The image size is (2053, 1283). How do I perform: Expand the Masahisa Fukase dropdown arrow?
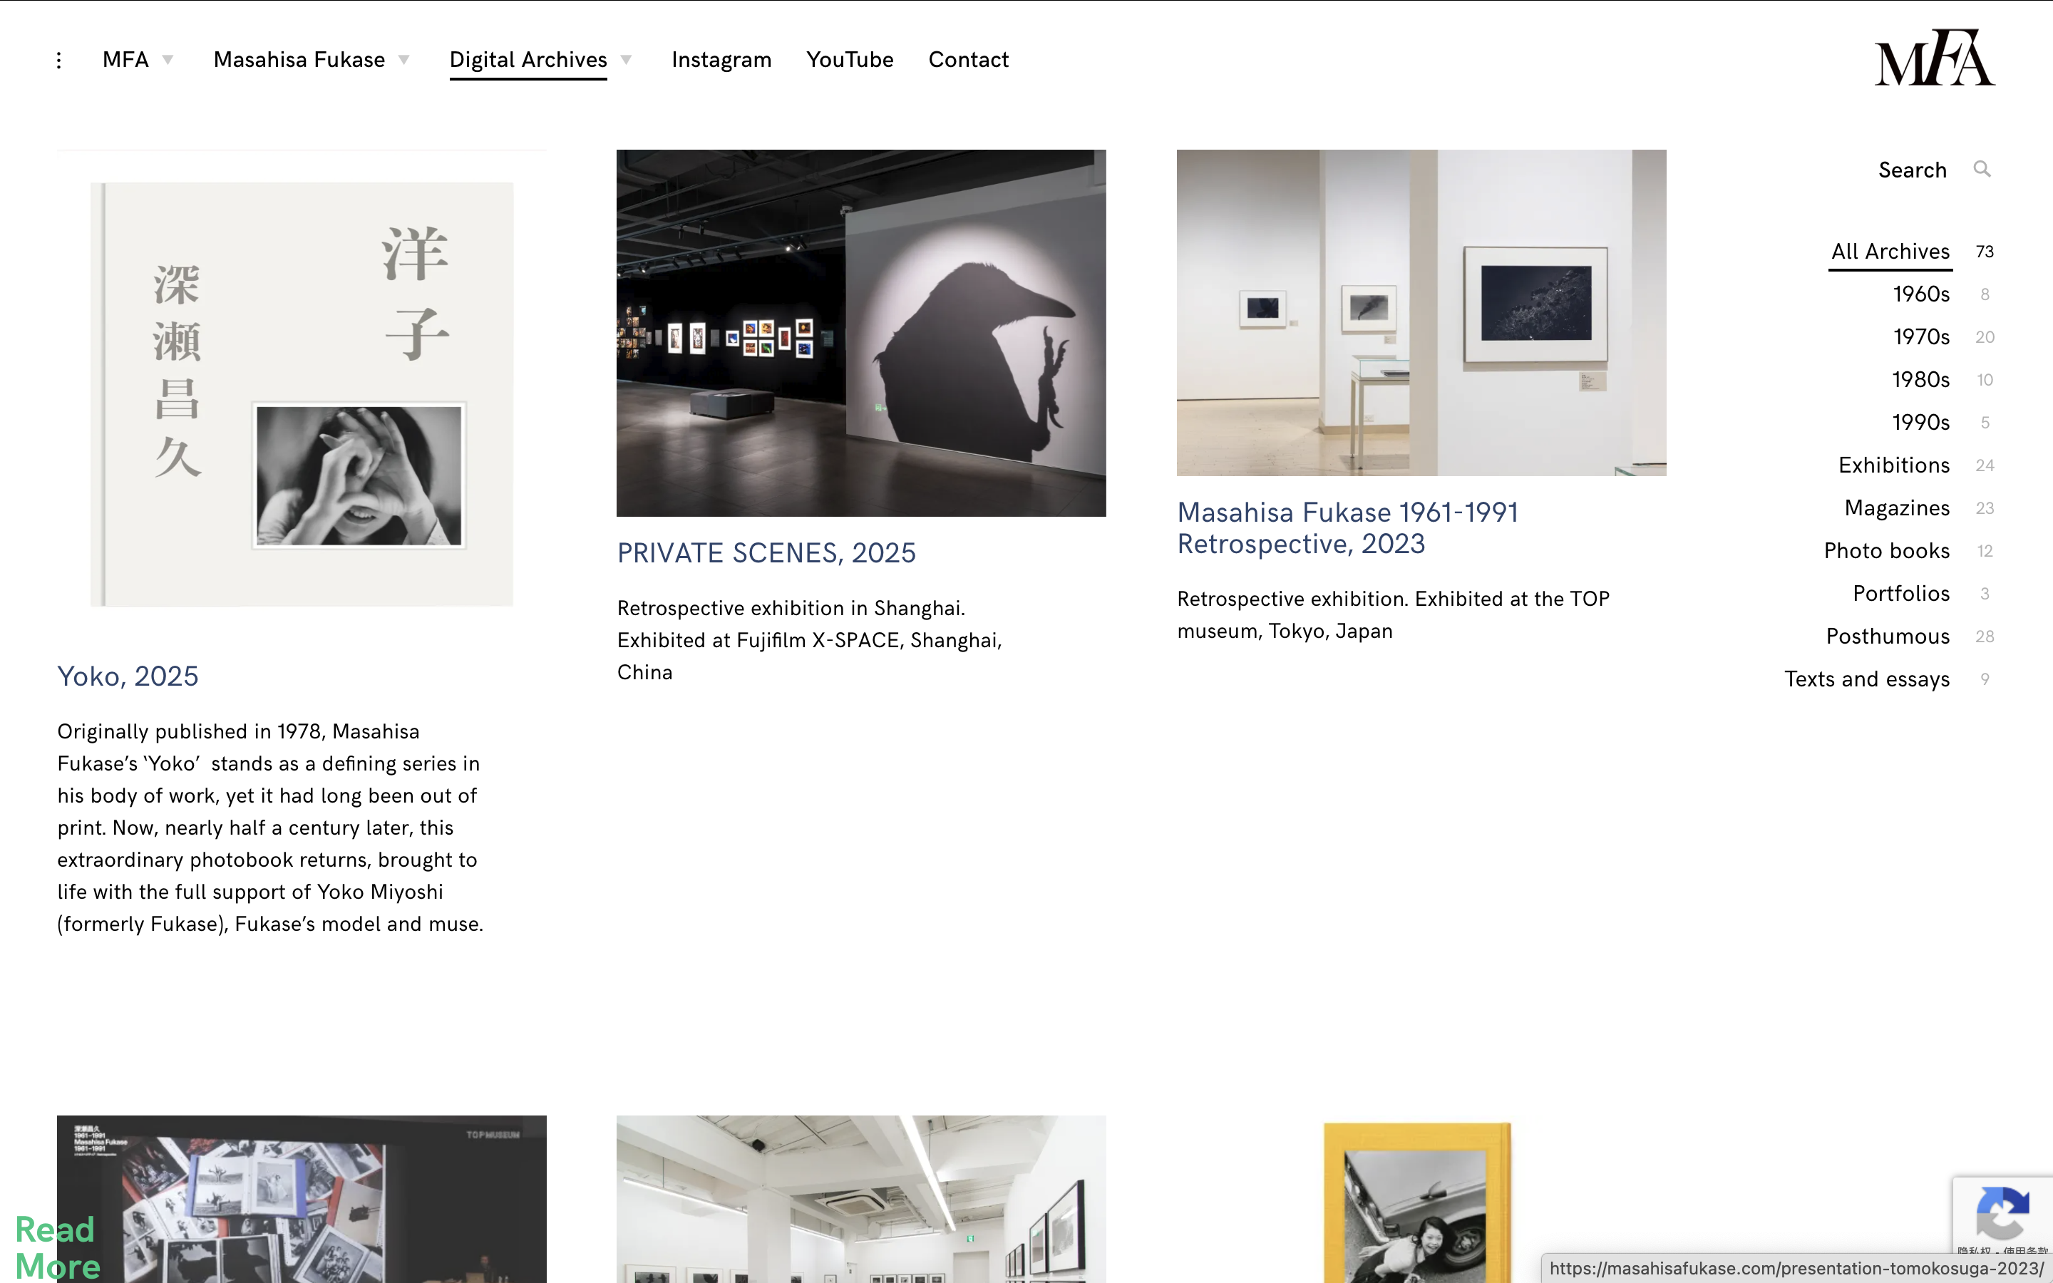click(x=403, y=61)
